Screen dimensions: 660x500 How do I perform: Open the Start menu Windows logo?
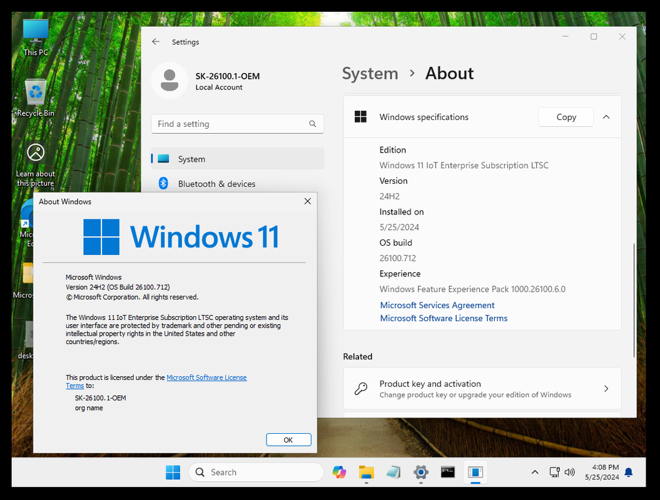click(173, 472)
